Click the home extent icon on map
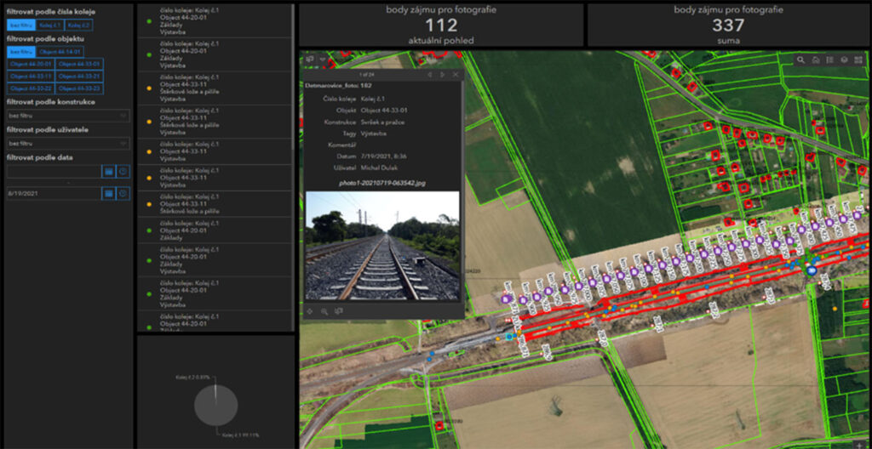Image resolution: width=872 pixels, height=449 pixels. [816, 60]
